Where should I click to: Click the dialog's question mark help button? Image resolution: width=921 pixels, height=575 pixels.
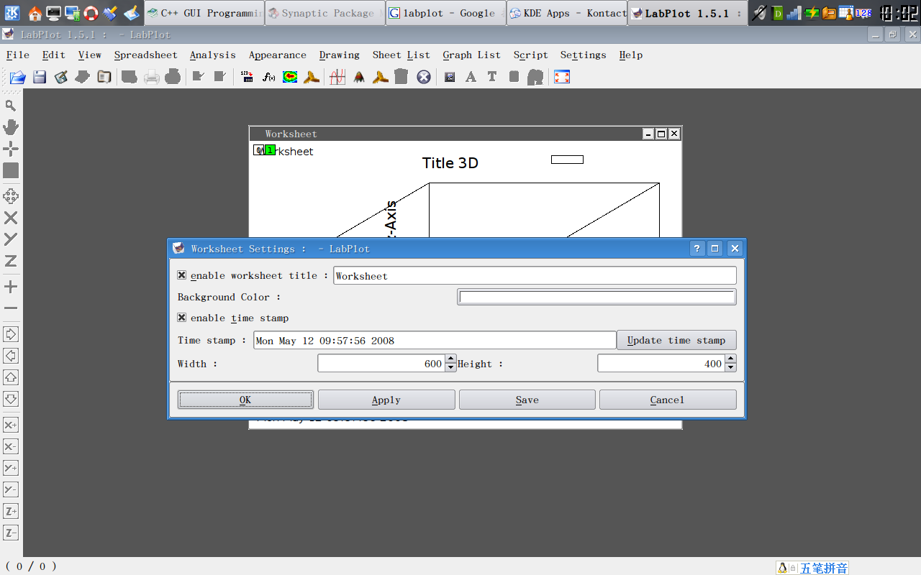(697, 249)
